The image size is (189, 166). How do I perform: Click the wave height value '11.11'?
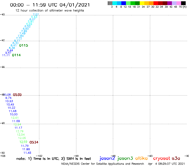[6, 55]
